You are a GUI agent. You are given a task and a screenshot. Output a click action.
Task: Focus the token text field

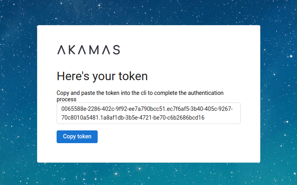tap(148, 113)
